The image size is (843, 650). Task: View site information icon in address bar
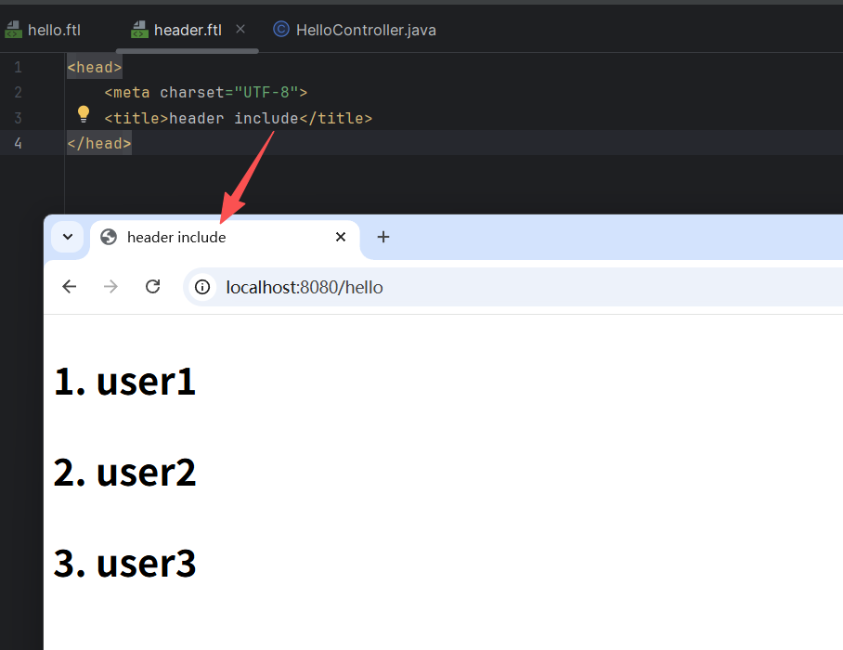pyautogui.click(x=202, y=287)
